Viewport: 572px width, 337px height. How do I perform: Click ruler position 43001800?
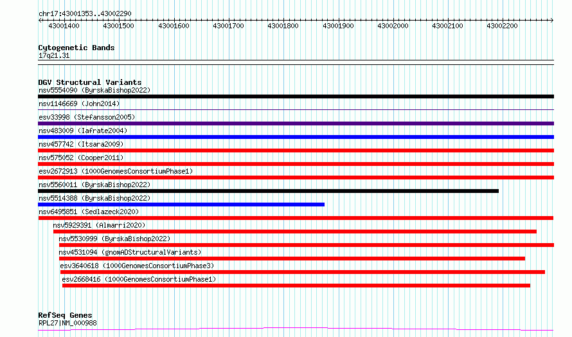coord(283,26)
